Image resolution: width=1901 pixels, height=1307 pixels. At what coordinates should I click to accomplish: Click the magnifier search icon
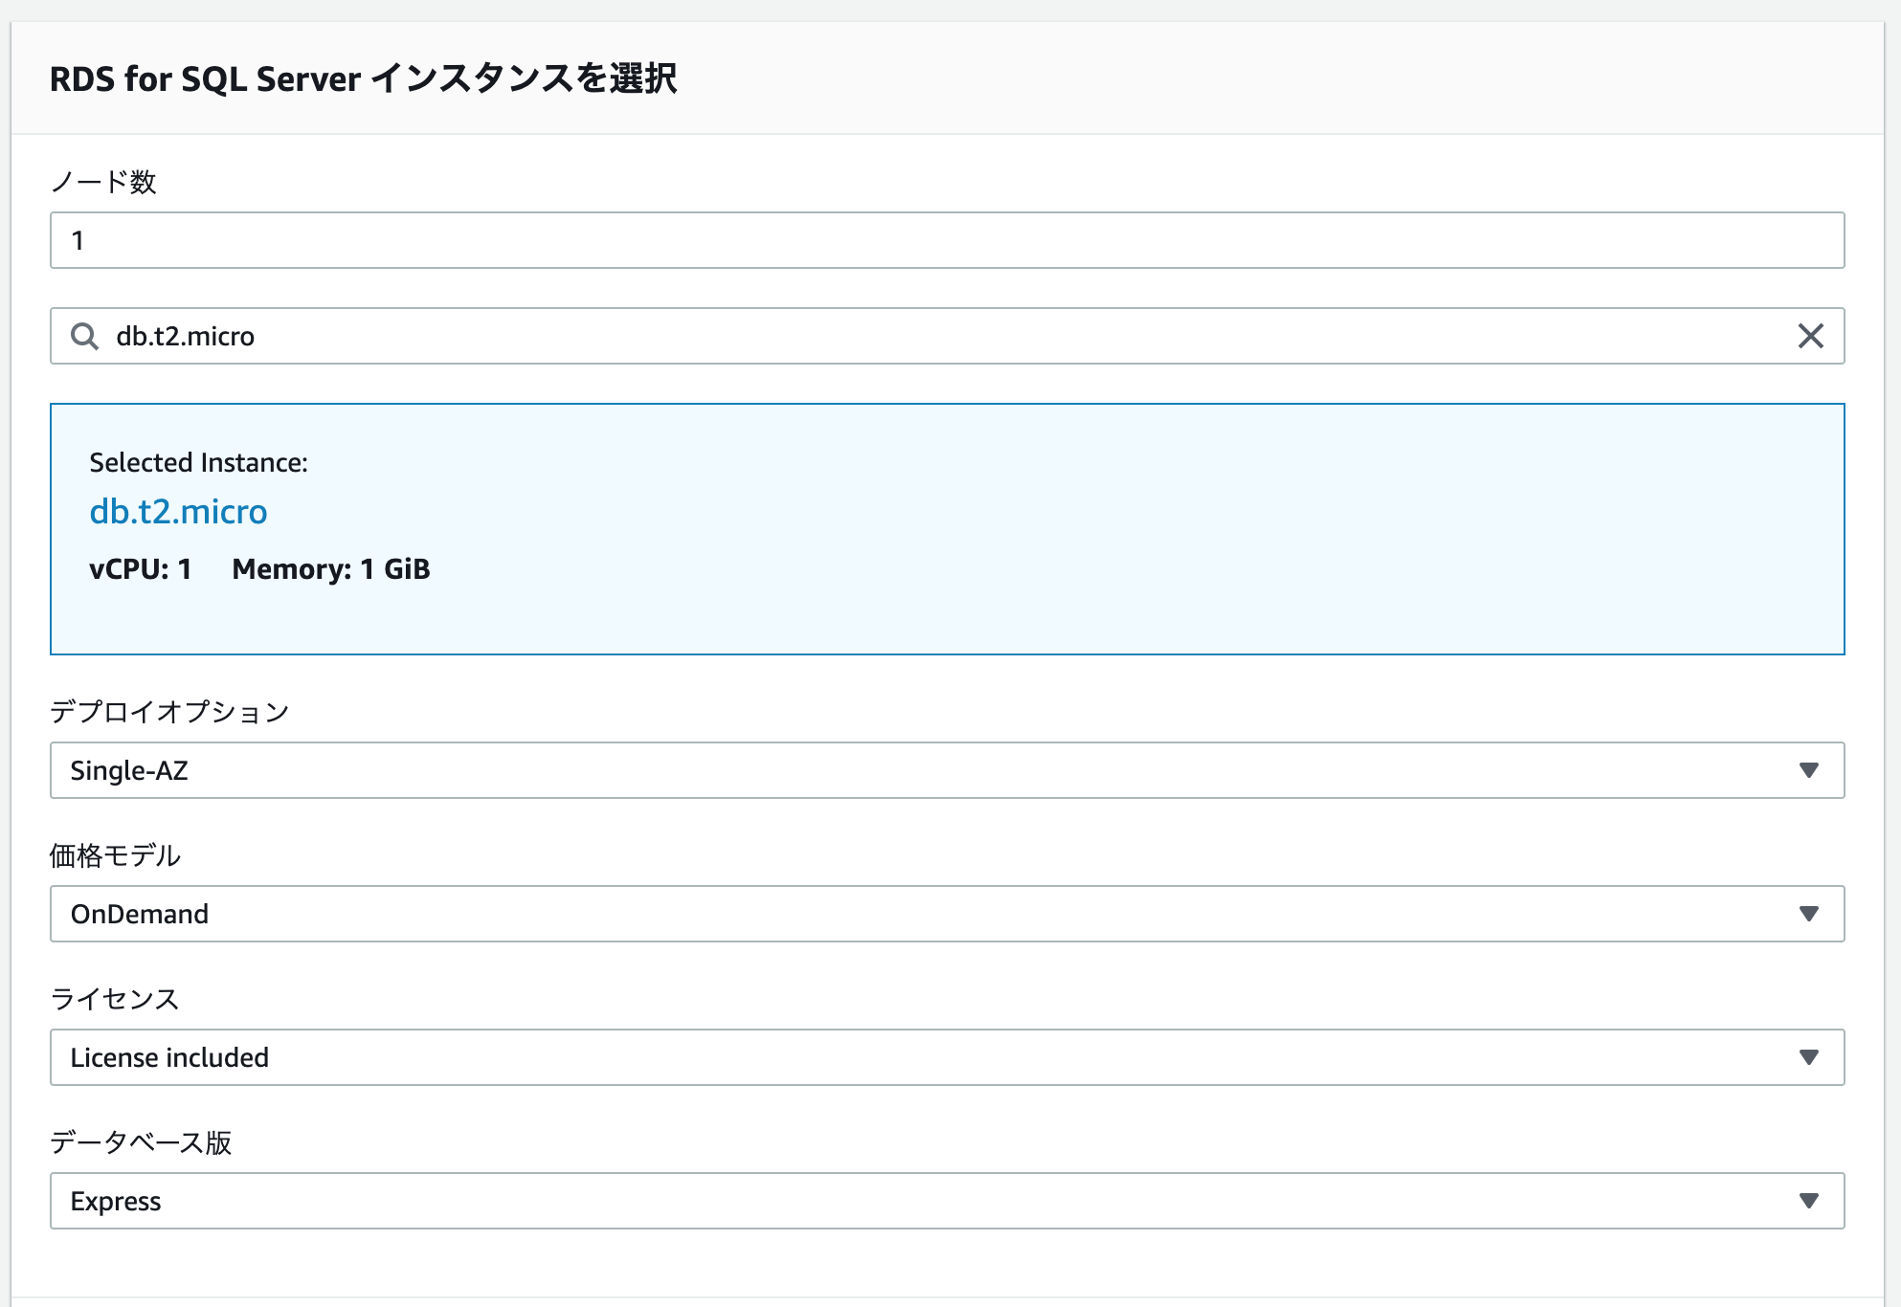click(x=84, y=336)
